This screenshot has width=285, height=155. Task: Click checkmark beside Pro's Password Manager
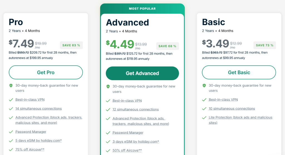[x=11, y=132]
